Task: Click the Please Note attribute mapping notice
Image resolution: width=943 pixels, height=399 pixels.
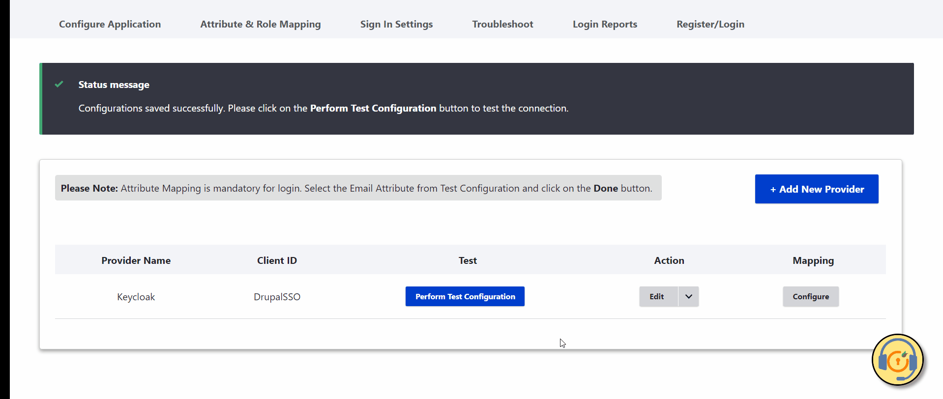Action: pos(357,188)
